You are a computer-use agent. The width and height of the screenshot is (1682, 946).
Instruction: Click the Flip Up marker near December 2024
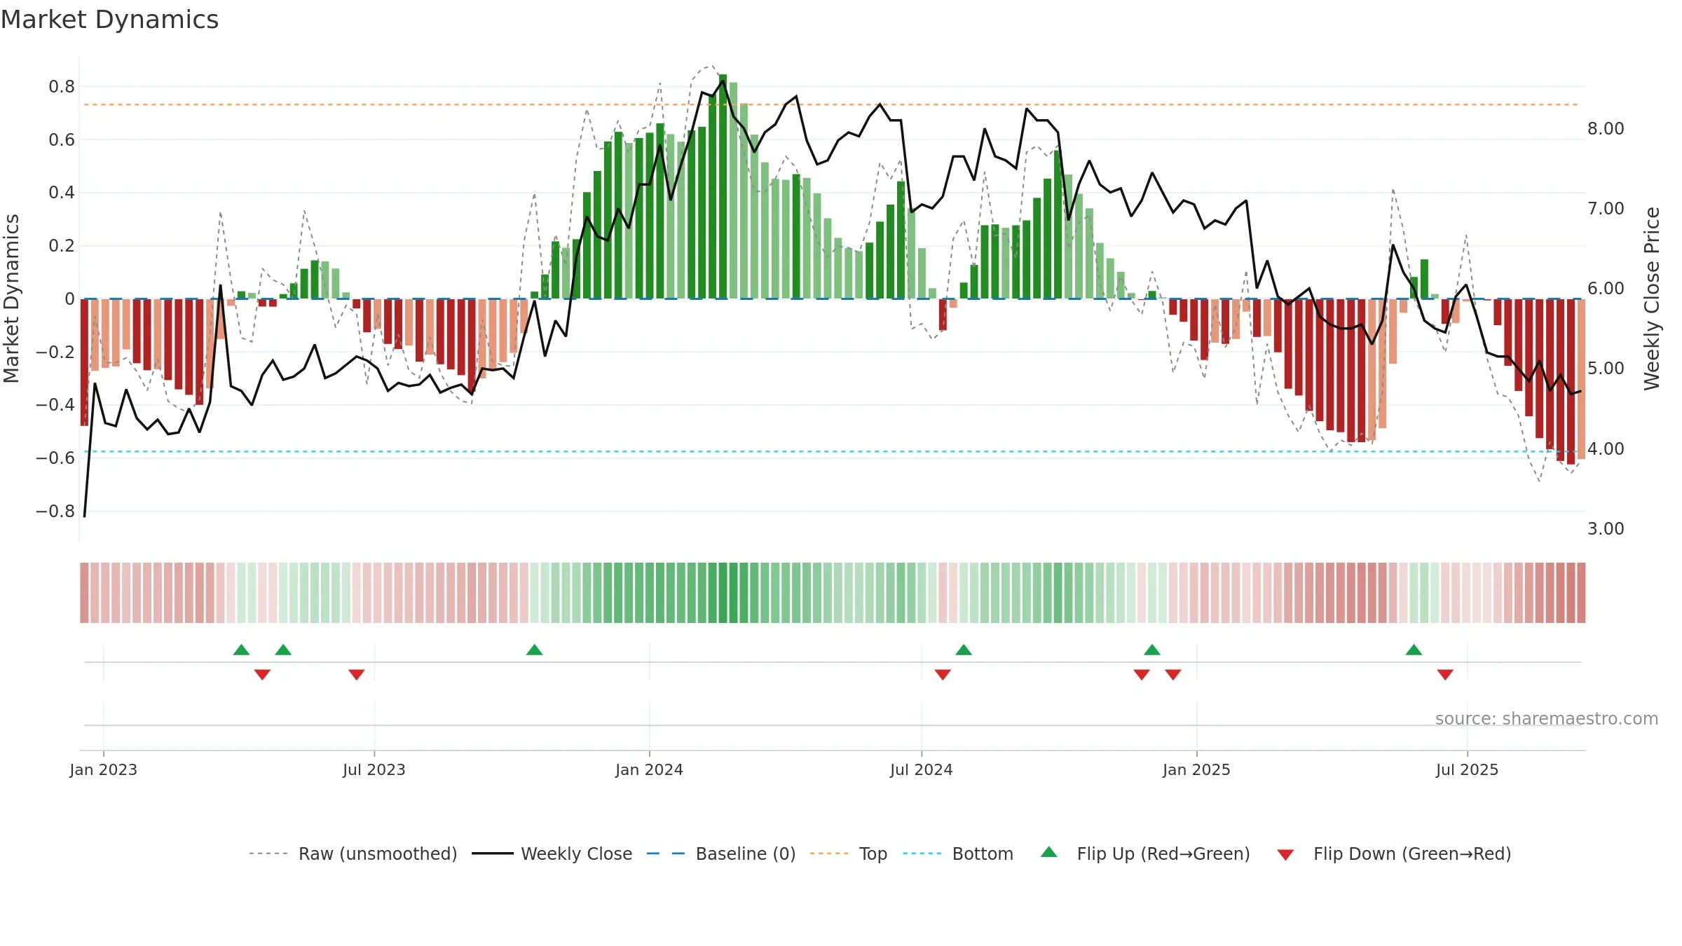[x=1152, y=650]
